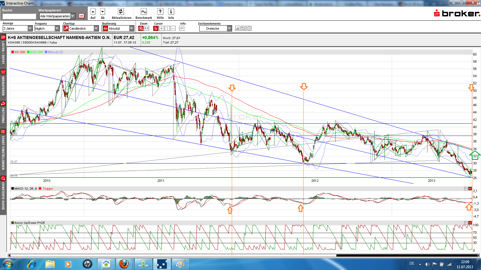The height and width of the screenshot is (270, 481).
Task: Open the Chart Einstellungen side tab
Action: 3,153
